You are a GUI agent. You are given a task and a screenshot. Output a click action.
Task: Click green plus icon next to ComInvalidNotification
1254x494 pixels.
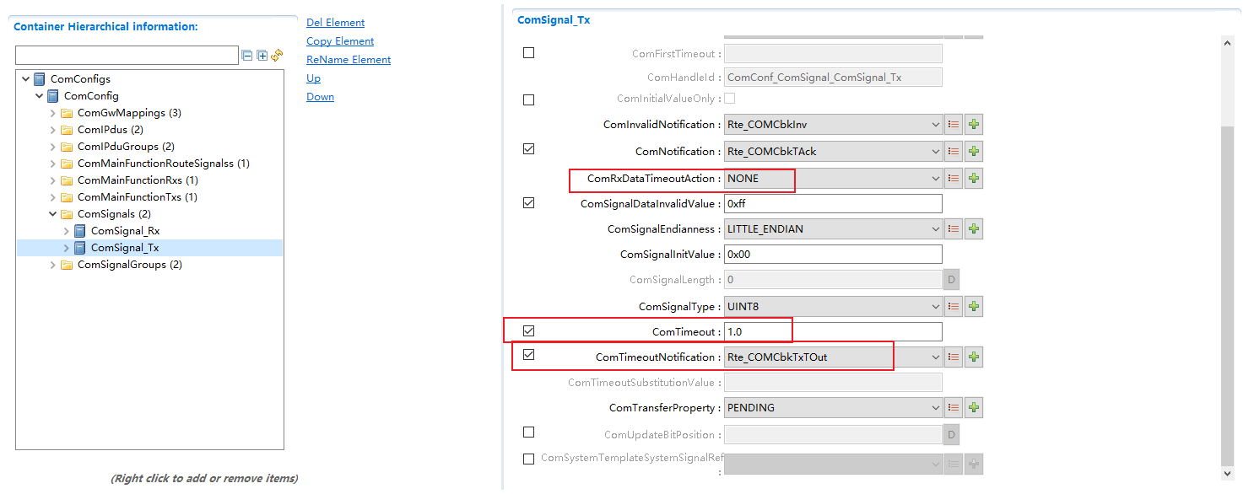(x=974, y=125)
